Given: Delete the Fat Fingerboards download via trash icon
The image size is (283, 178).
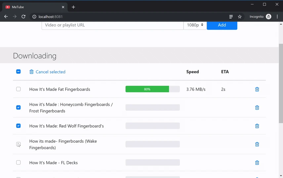Looking at the screenshot, I should 257,89.
